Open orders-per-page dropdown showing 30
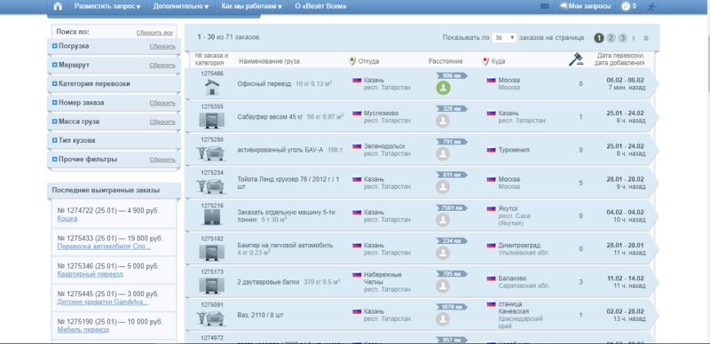Image resolution: width=710 pixels, height=344 pixels. point(504,38)
